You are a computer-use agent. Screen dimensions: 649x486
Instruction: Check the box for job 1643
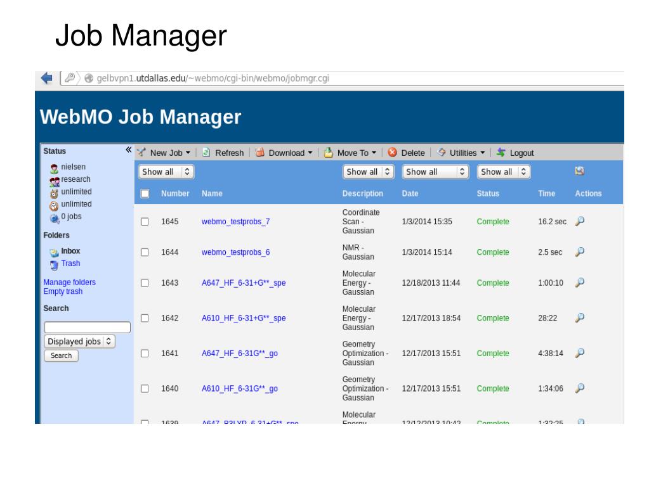pos(145,283)
